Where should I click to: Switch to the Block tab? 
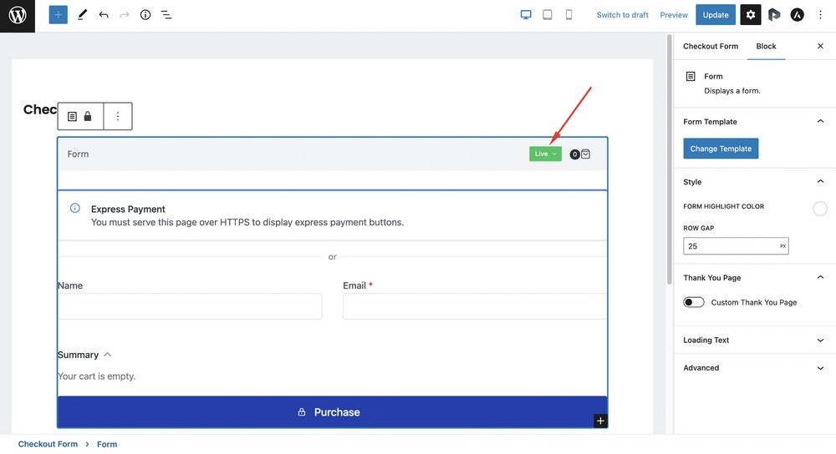click(766, 46)
